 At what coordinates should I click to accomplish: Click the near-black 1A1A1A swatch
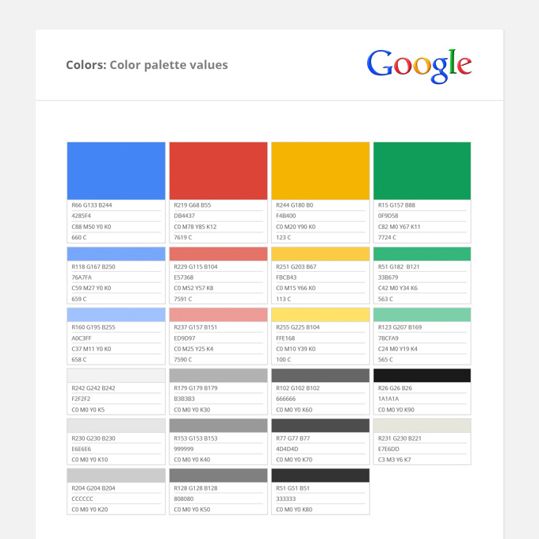[x=422, y=375]
